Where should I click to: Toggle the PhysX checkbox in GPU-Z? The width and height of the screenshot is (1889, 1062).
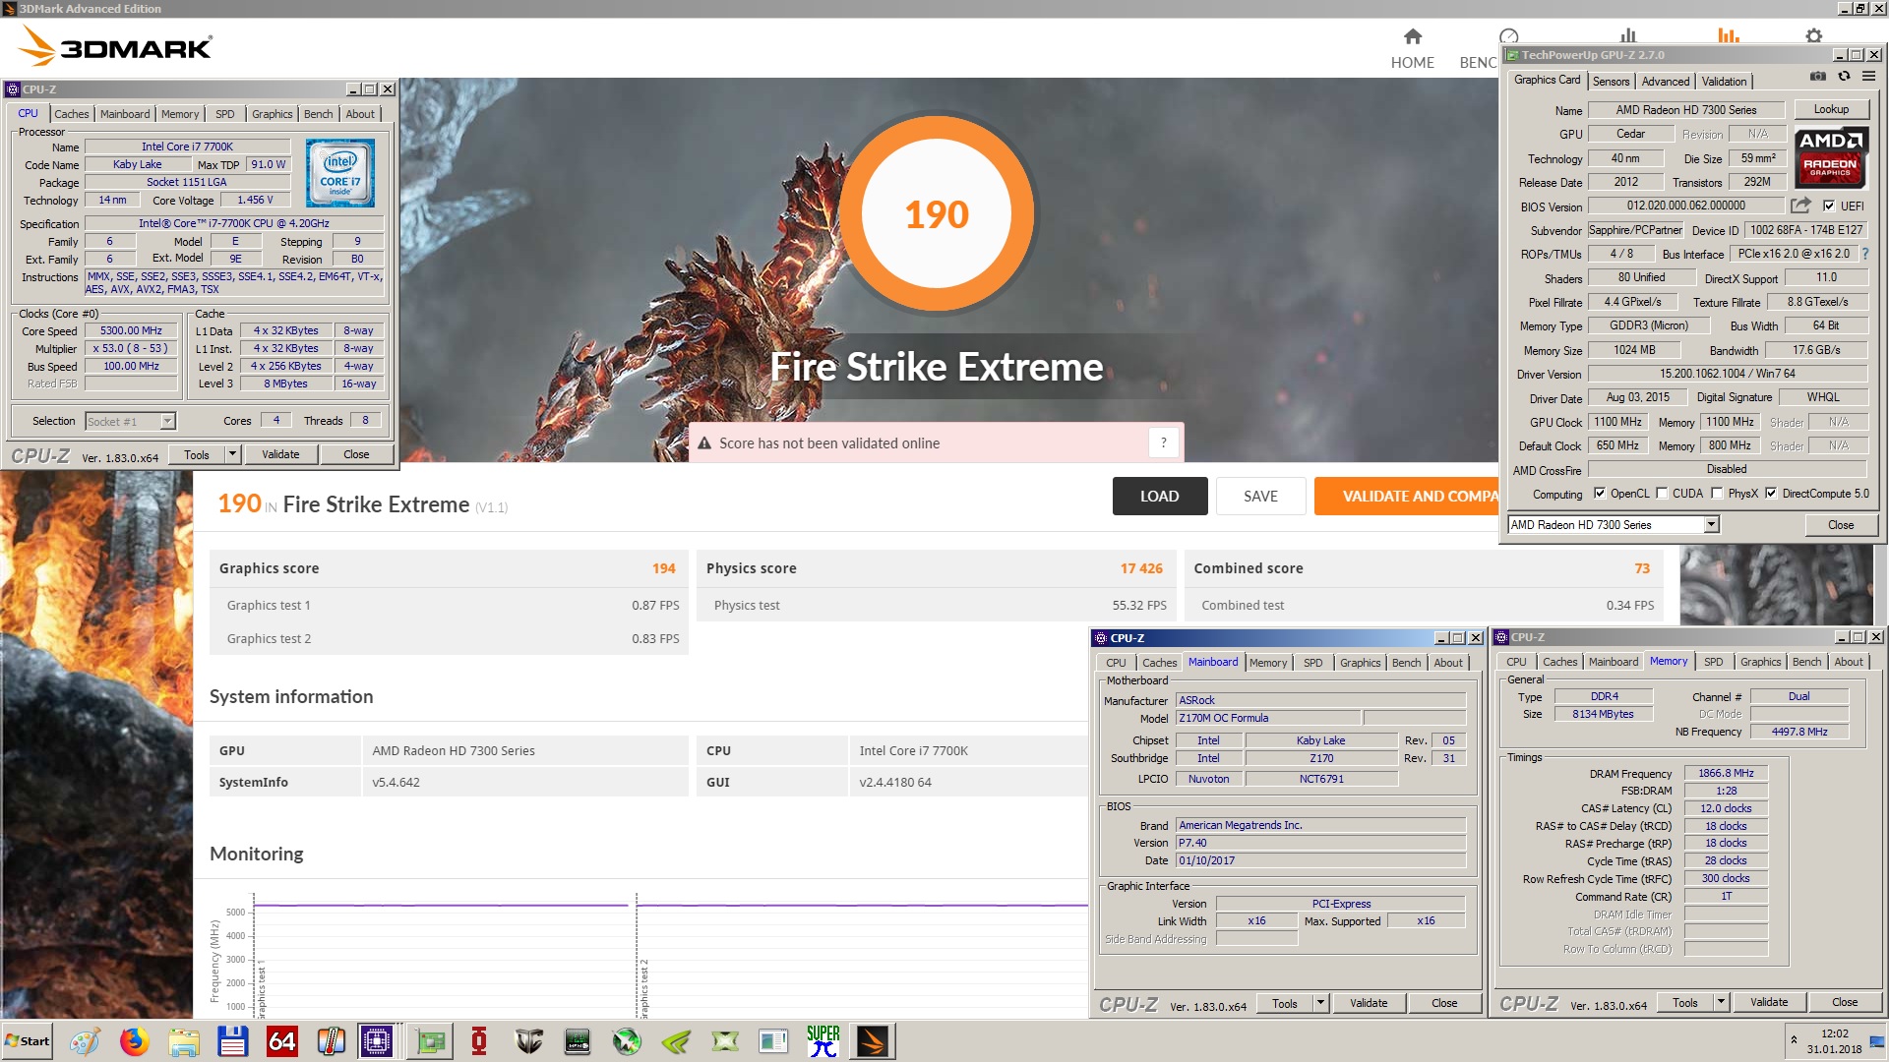[1717, 494]
